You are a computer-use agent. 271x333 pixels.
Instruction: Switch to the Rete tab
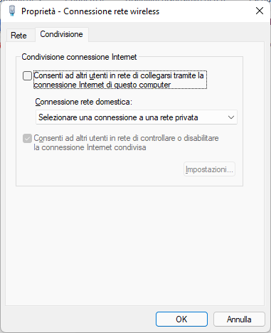point(18,36)
